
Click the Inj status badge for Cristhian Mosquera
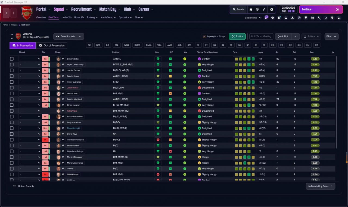(x=45, y=140)
